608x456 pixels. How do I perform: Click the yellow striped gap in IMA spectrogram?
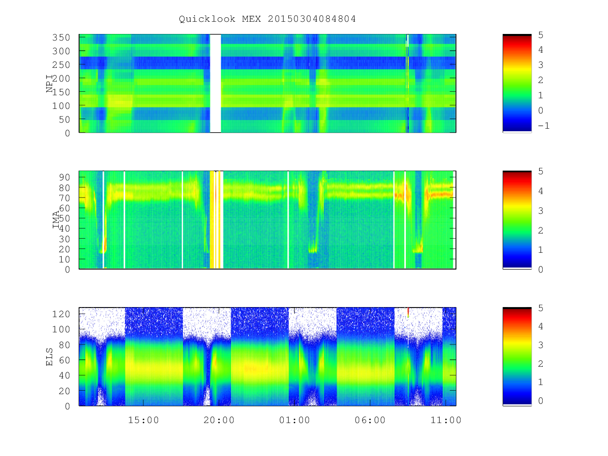pyautogui.click(x=216, y=220)
